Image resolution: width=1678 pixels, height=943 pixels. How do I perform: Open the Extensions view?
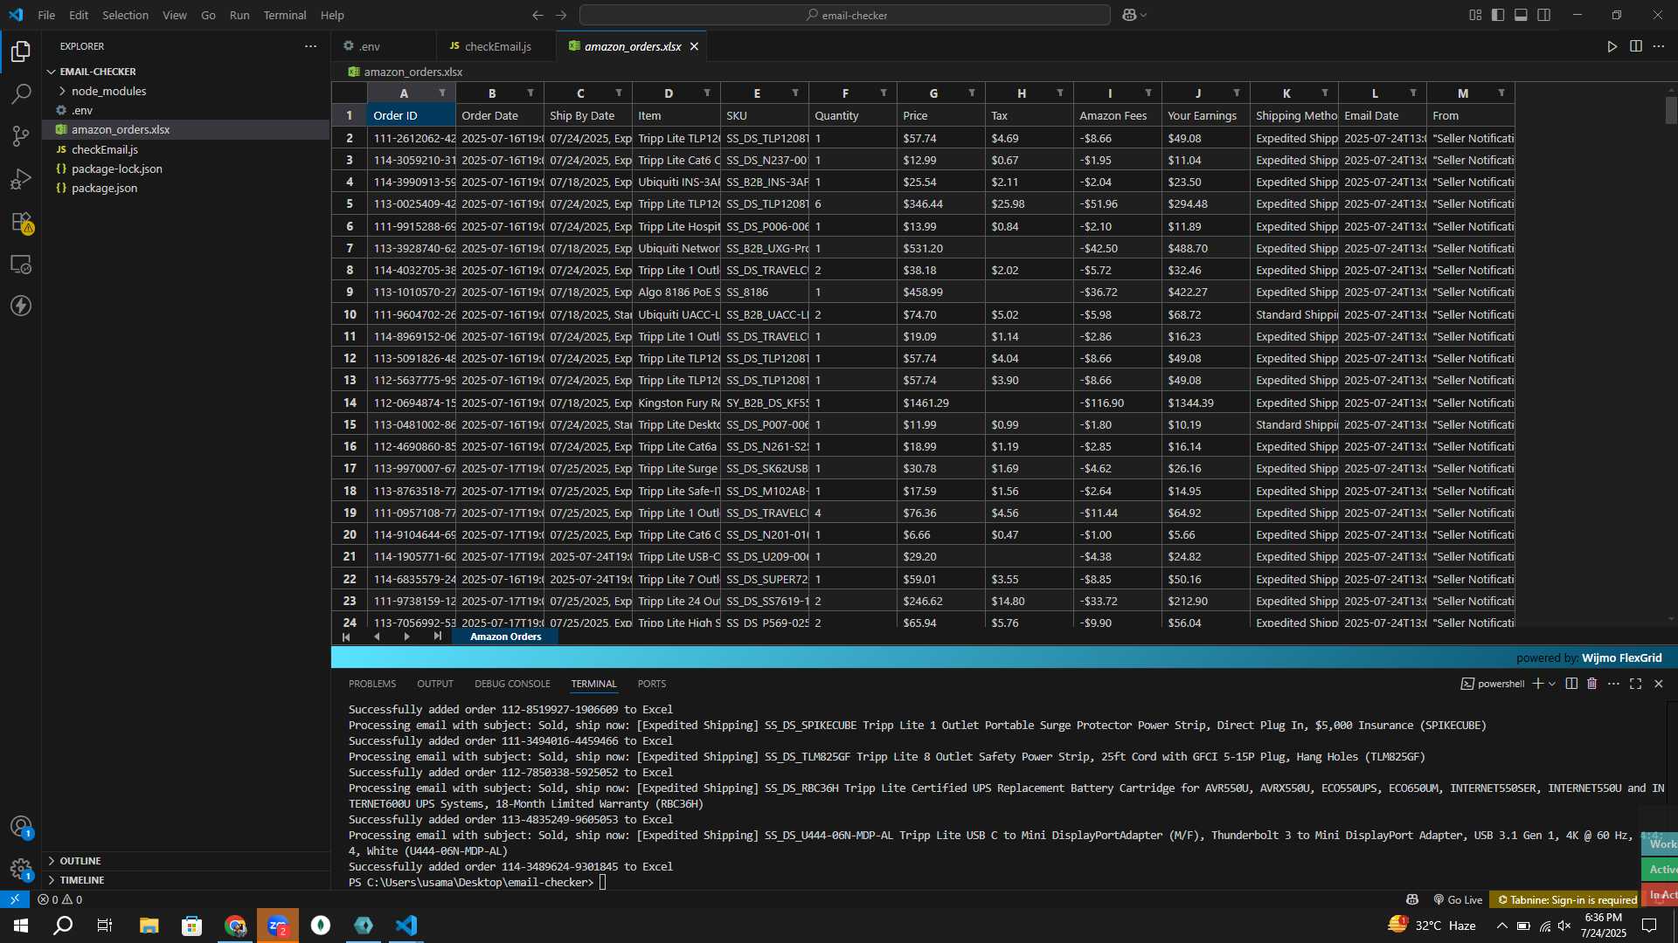click(x=21, y=222)
